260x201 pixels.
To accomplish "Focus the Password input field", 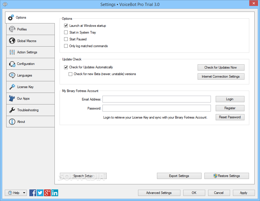I will click(x=156, y=108).
